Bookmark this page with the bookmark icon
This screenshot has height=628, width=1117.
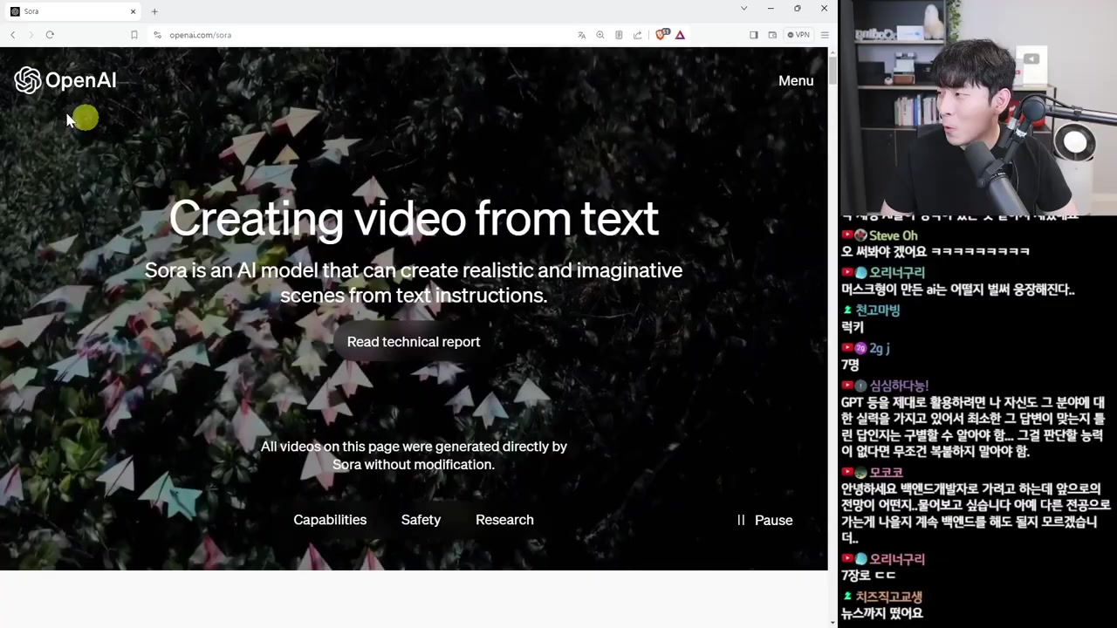point(134,35)
